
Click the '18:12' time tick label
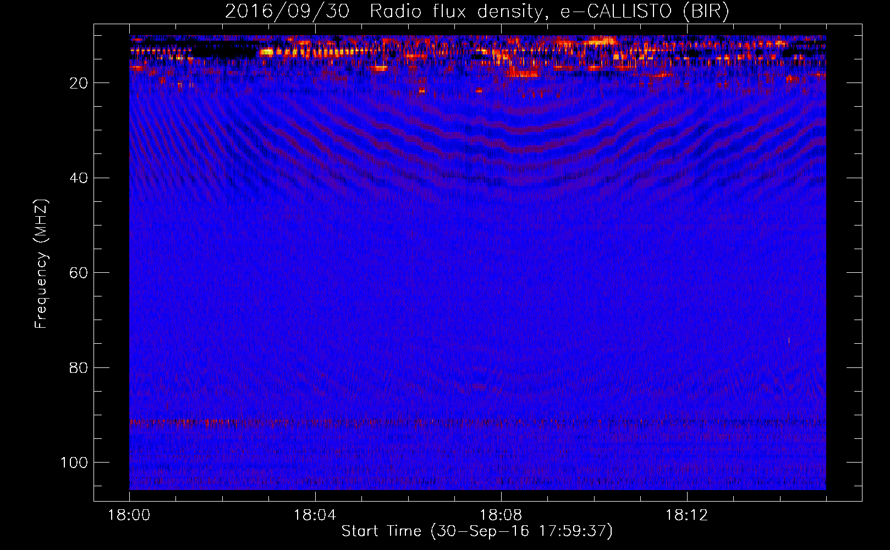click(686, 515)
